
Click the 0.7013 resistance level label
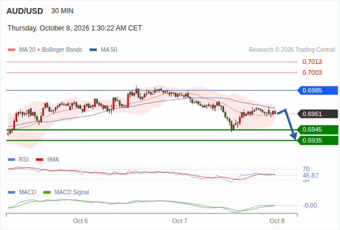312,62
